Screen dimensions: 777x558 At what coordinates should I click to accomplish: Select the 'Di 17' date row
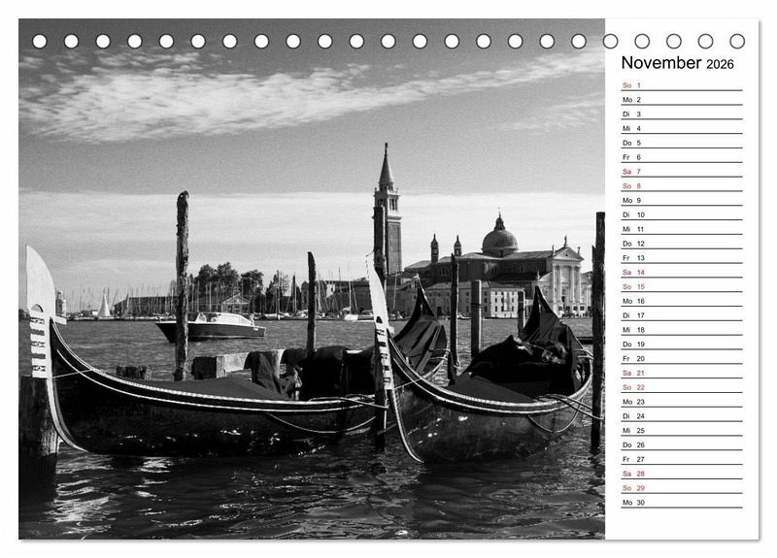(682, 314)
